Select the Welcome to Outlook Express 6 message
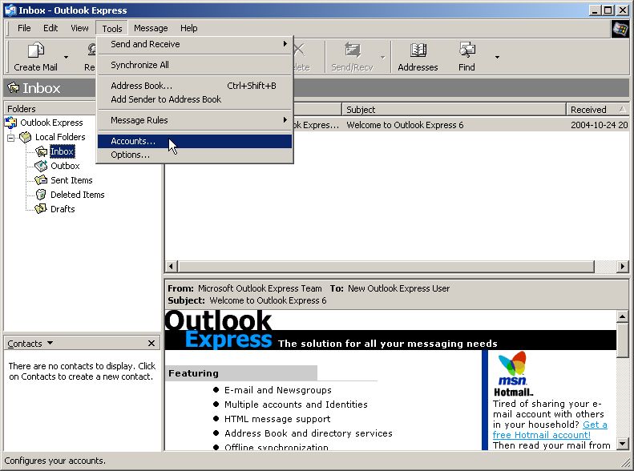This screenshot has width=634, height=471. pos(405,125)
